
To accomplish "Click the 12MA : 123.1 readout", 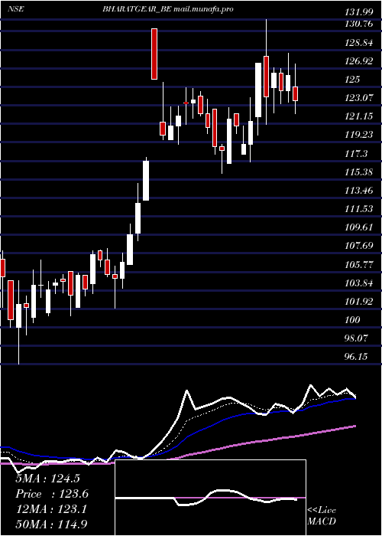I will pos(51,509).
